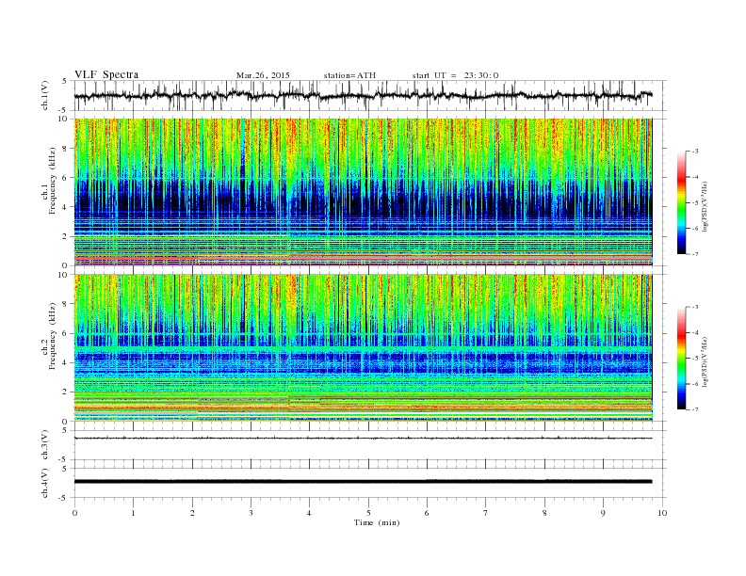Click the "-7" value on ch.1 color bar

[x=695, y=254]
